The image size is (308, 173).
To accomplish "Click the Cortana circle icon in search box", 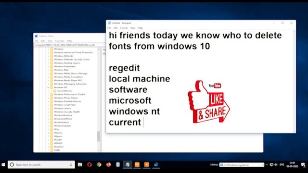I will 12,164.
